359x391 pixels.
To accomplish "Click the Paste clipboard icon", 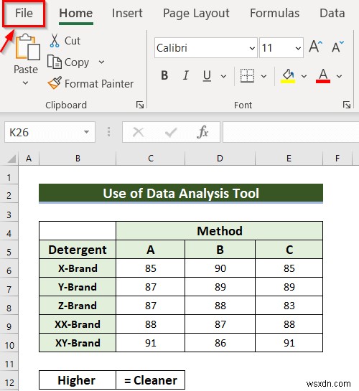I will tap(27, 47).
